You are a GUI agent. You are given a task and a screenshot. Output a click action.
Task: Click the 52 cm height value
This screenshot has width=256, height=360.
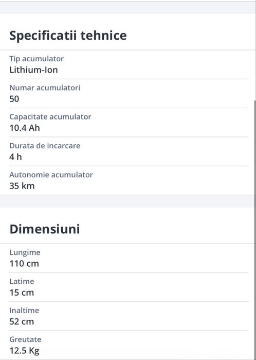tap(22, 322)
